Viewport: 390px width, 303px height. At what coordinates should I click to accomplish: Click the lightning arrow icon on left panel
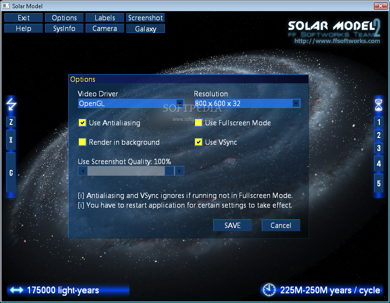[x=11, y=104]
